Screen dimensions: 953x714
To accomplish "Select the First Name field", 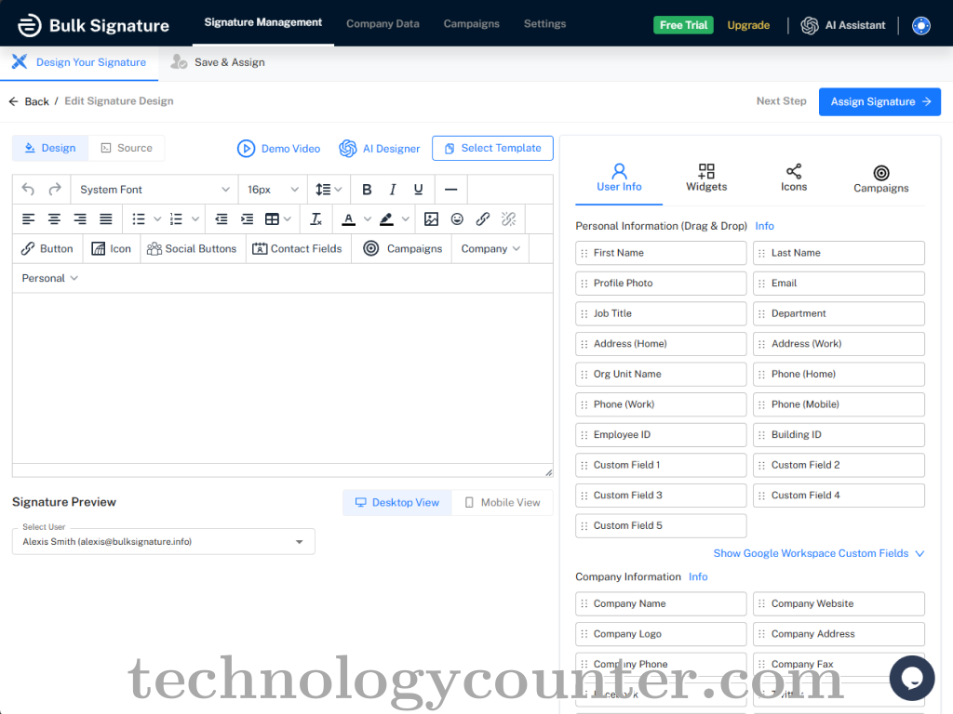I will coord(661,253).
